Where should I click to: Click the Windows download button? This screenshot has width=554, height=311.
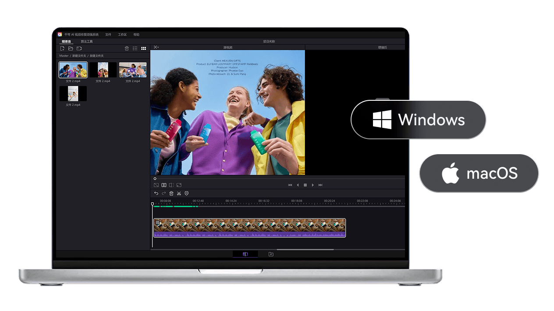(x=419, y=120)
